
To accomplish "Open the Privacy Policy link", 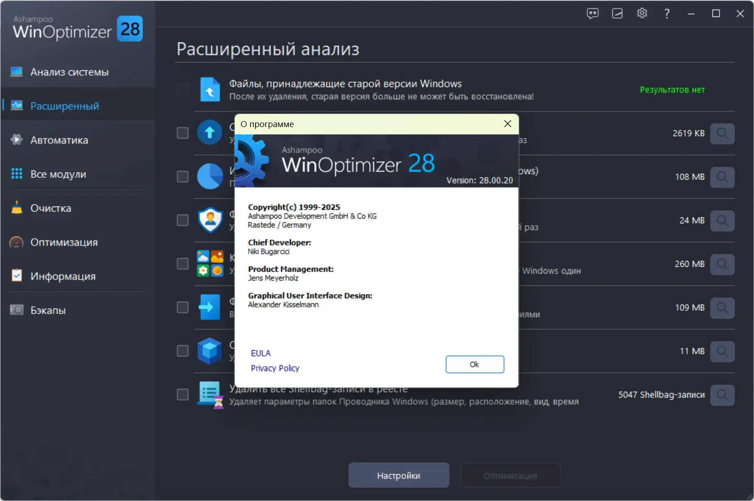I will (x=275, y=368).
